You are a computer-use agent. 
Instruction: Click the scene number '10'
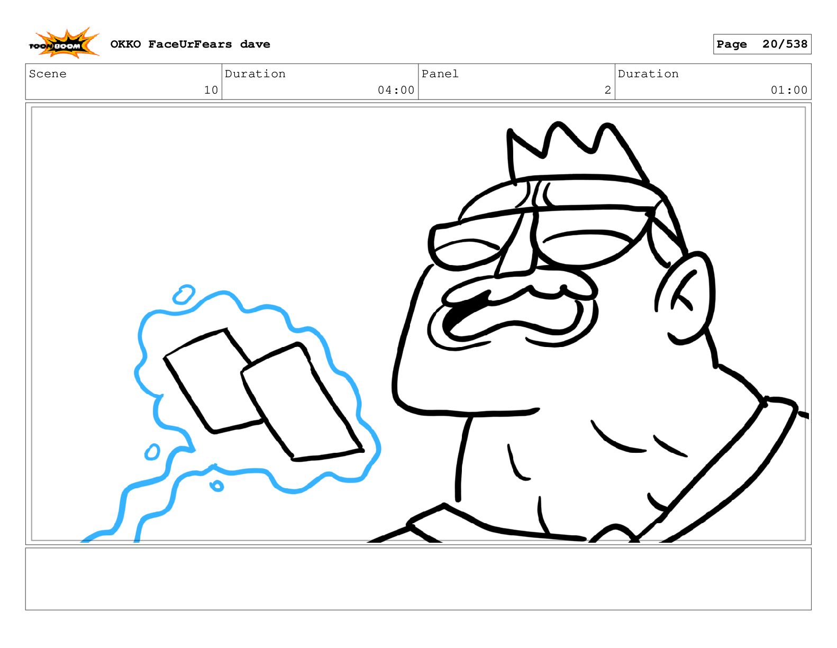(211, 90)
